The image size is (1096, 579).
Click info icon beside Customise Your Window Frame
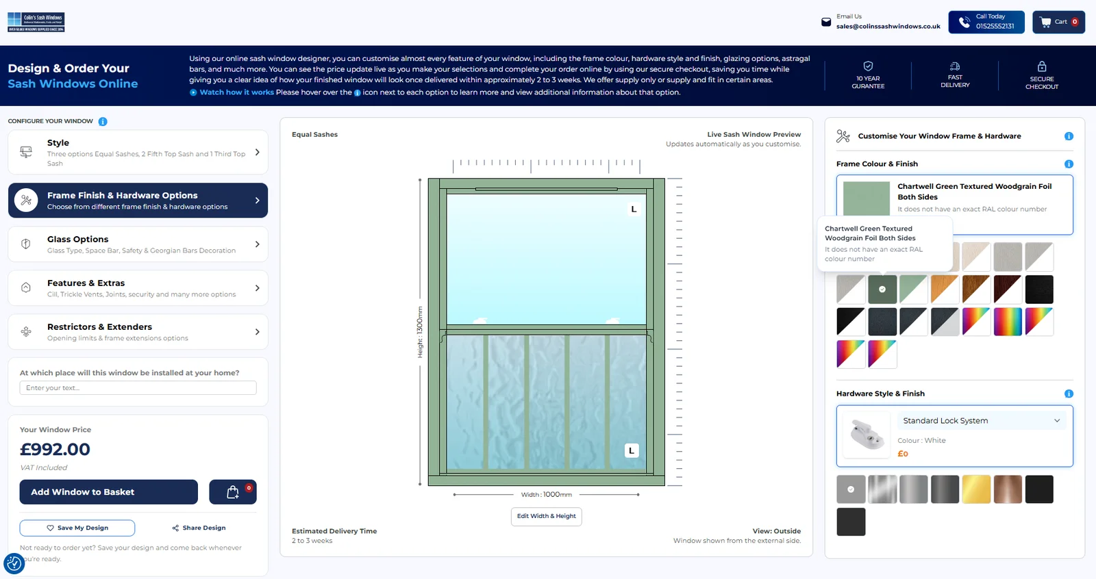(x=1069, y=136)
